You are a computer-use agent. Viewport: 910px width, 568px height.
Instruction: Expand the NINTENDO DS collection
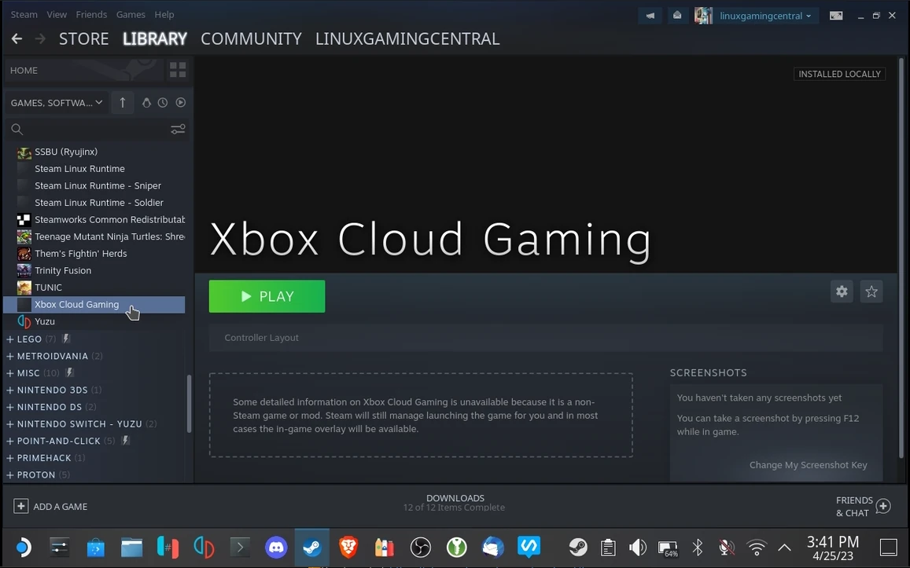click(x=10, y=407)
